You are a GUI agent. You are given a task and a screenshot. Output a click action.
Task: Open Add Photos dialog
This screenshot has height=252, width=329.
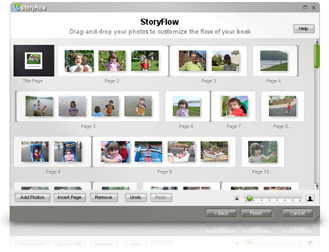[x=32, y=198]
